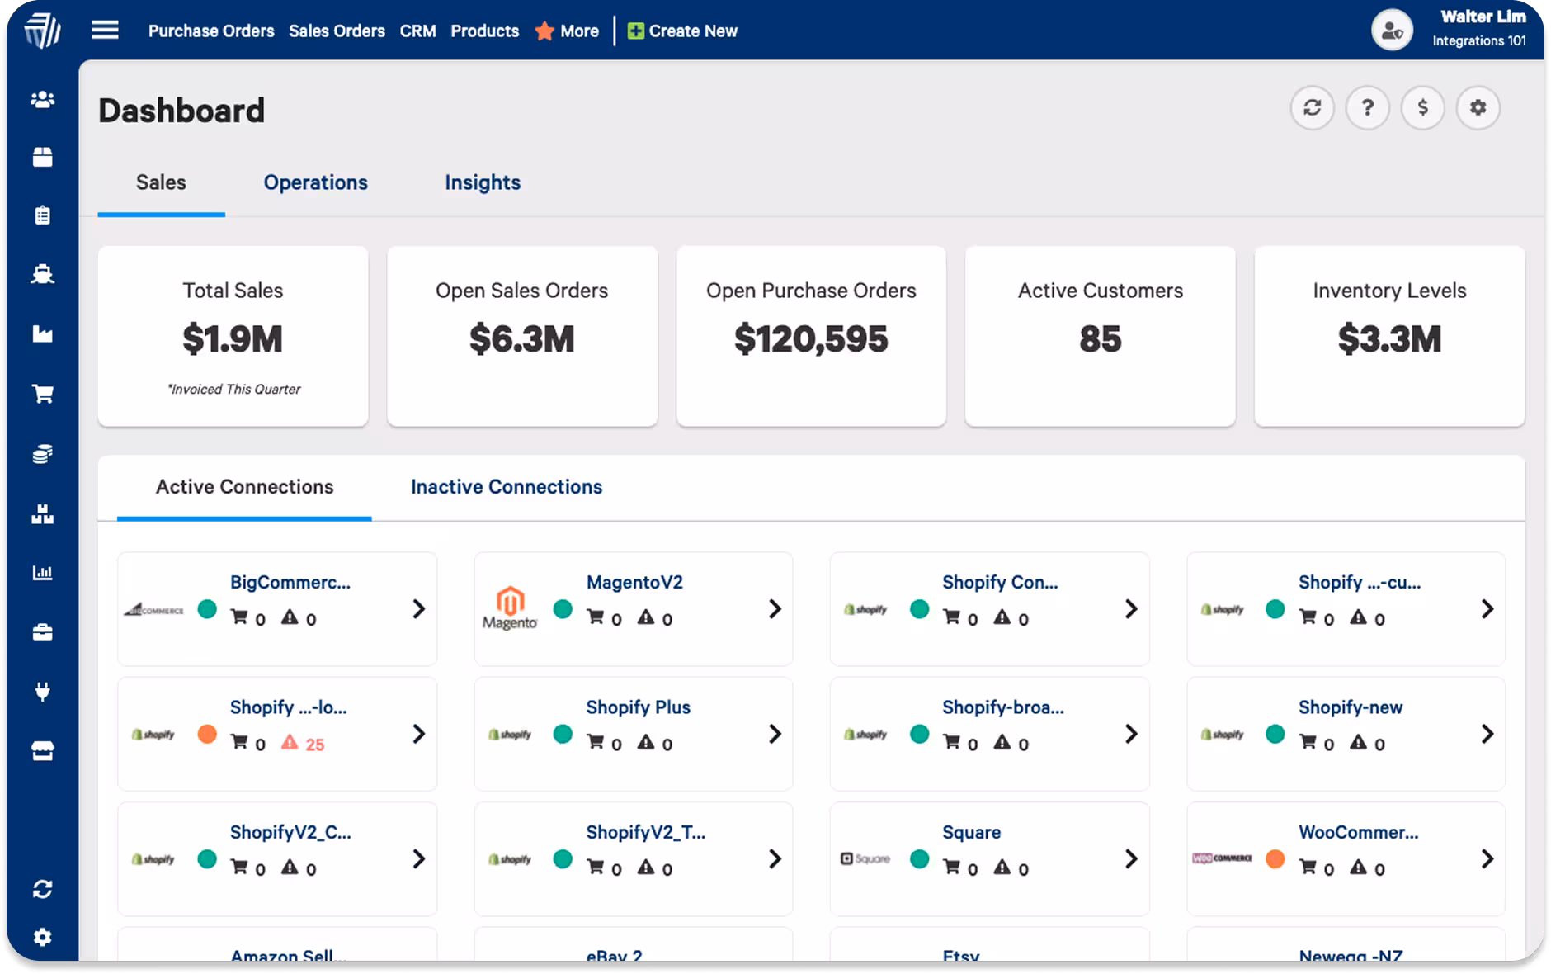Screen dimensions: 1551x974
Task: Click the orange status dot for Shopify ...-lo...
Action: click(x=207, y=734)
